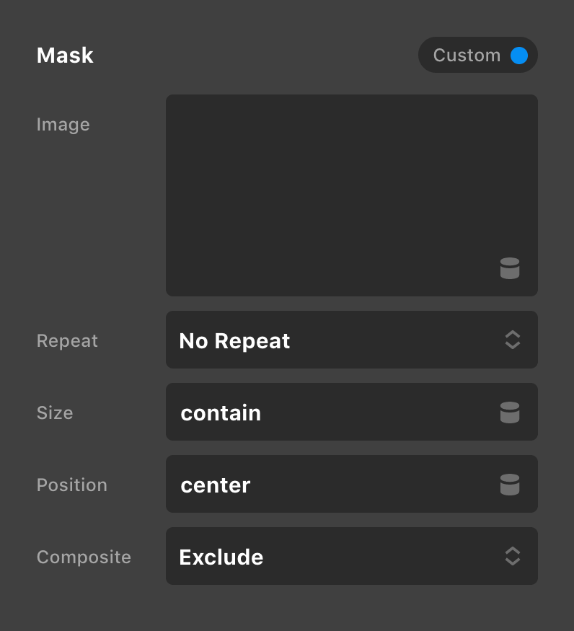Click the dynamic data icon in Size field
This screenshot has height=631, width=574.
coord(510,412)
